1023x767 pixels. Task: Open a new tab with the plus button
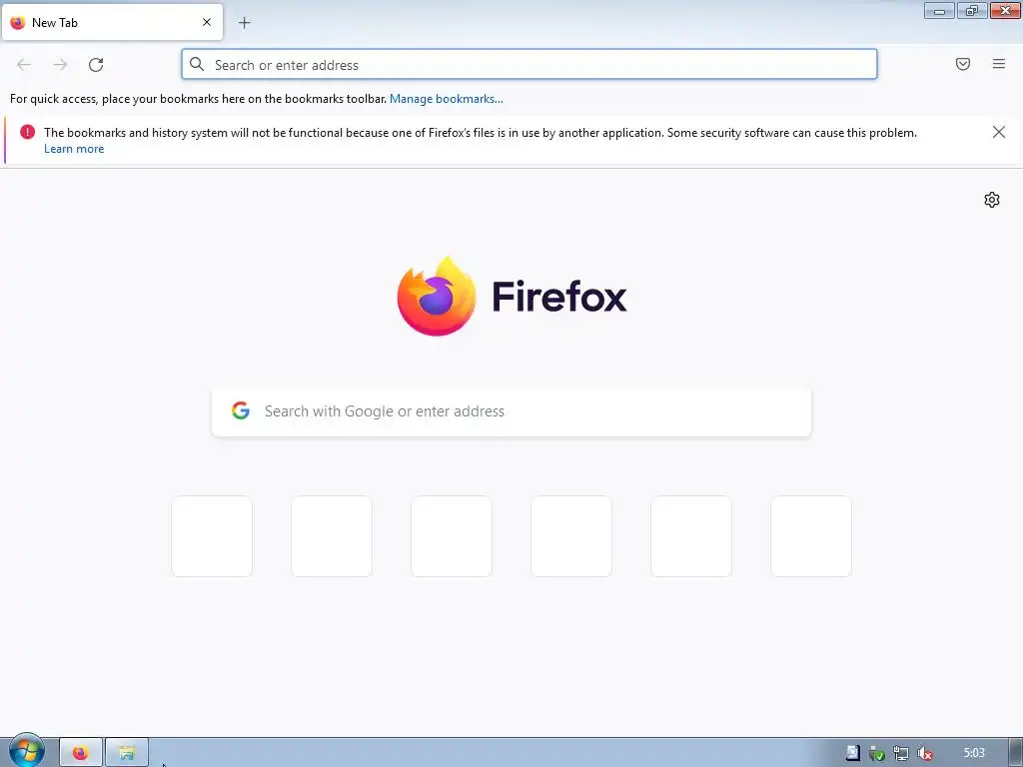(244, 23)
